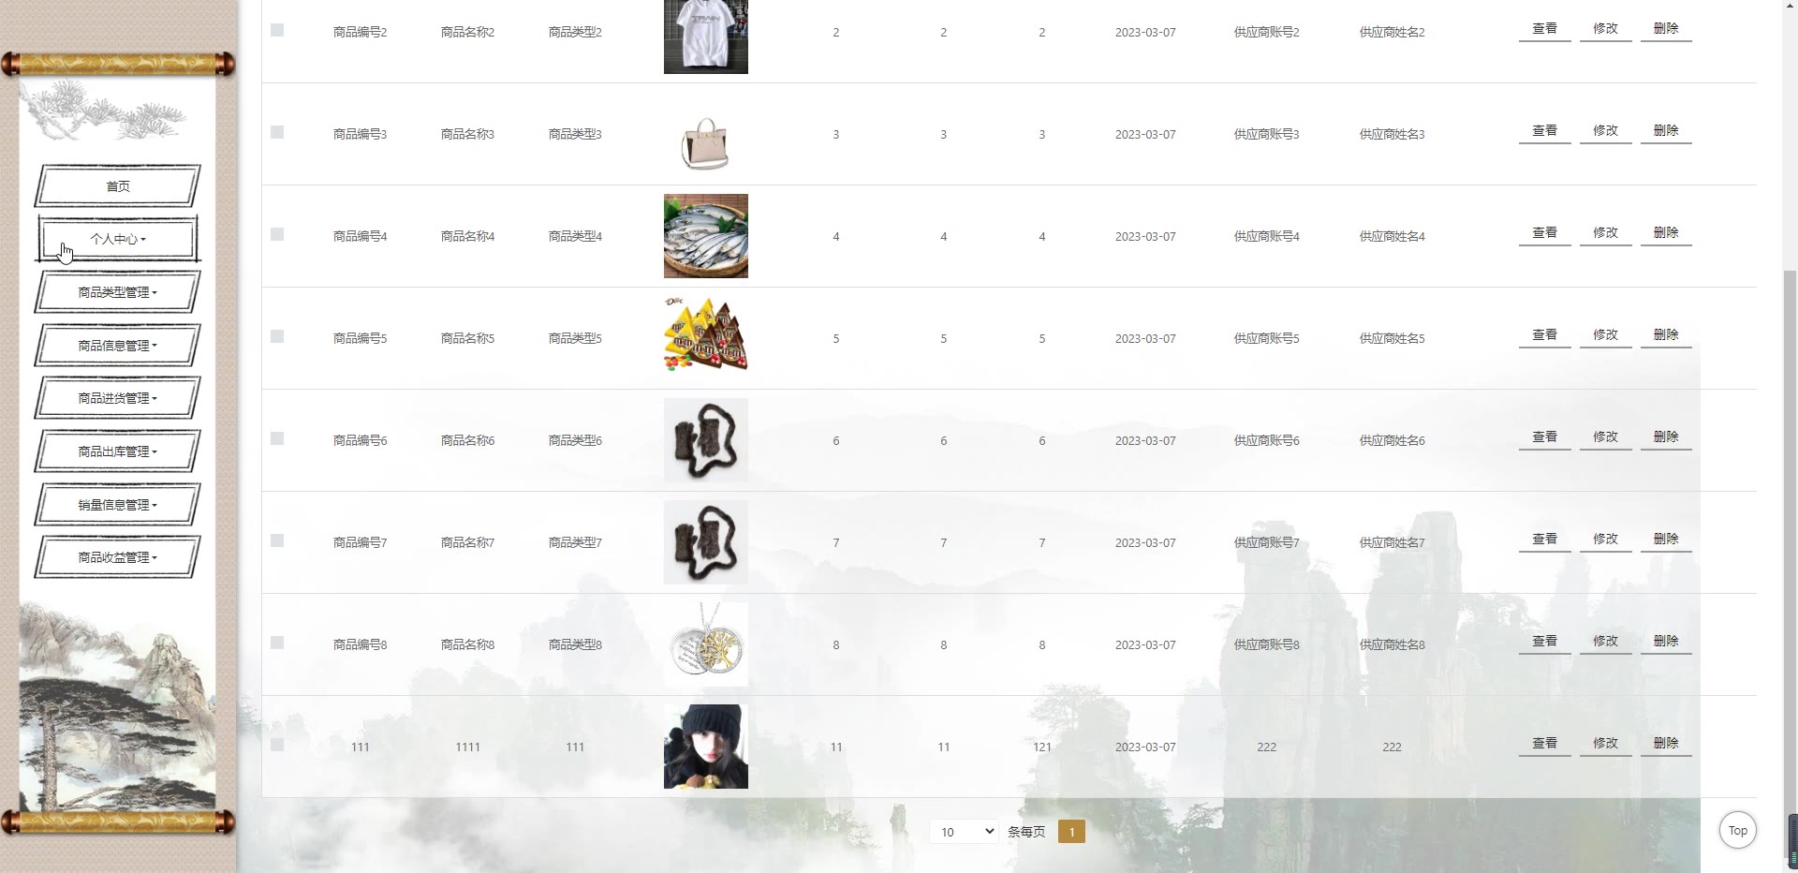Click 删除 for 商品编号8 row
1798x873 pixels.
point(1666,642)
